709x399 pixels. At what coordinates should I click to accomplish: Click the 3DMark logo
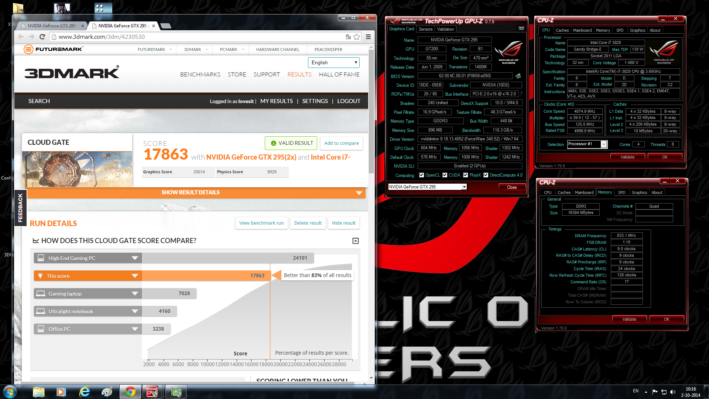(x=72, y=72)
